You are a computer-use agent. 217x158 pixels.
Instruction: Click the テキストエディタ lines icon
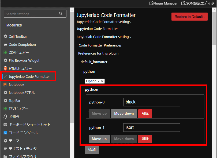click(5, 149)
